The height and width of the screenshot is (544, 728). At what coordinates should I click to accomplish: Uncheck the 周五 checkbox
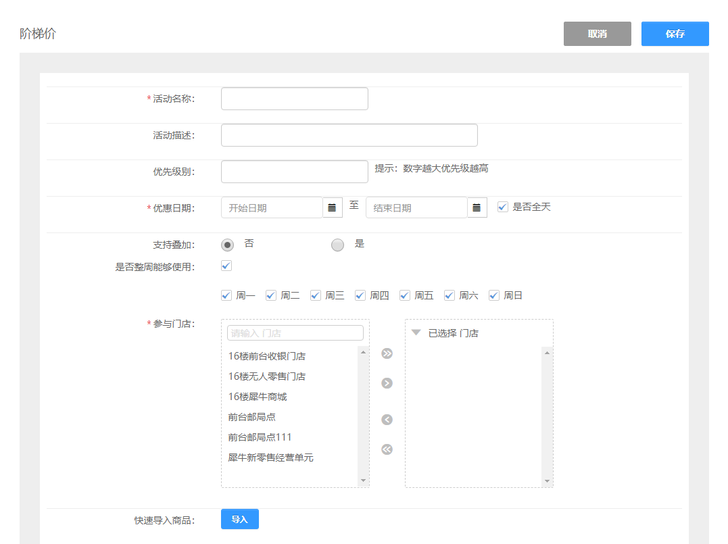(x=404, y=295)
